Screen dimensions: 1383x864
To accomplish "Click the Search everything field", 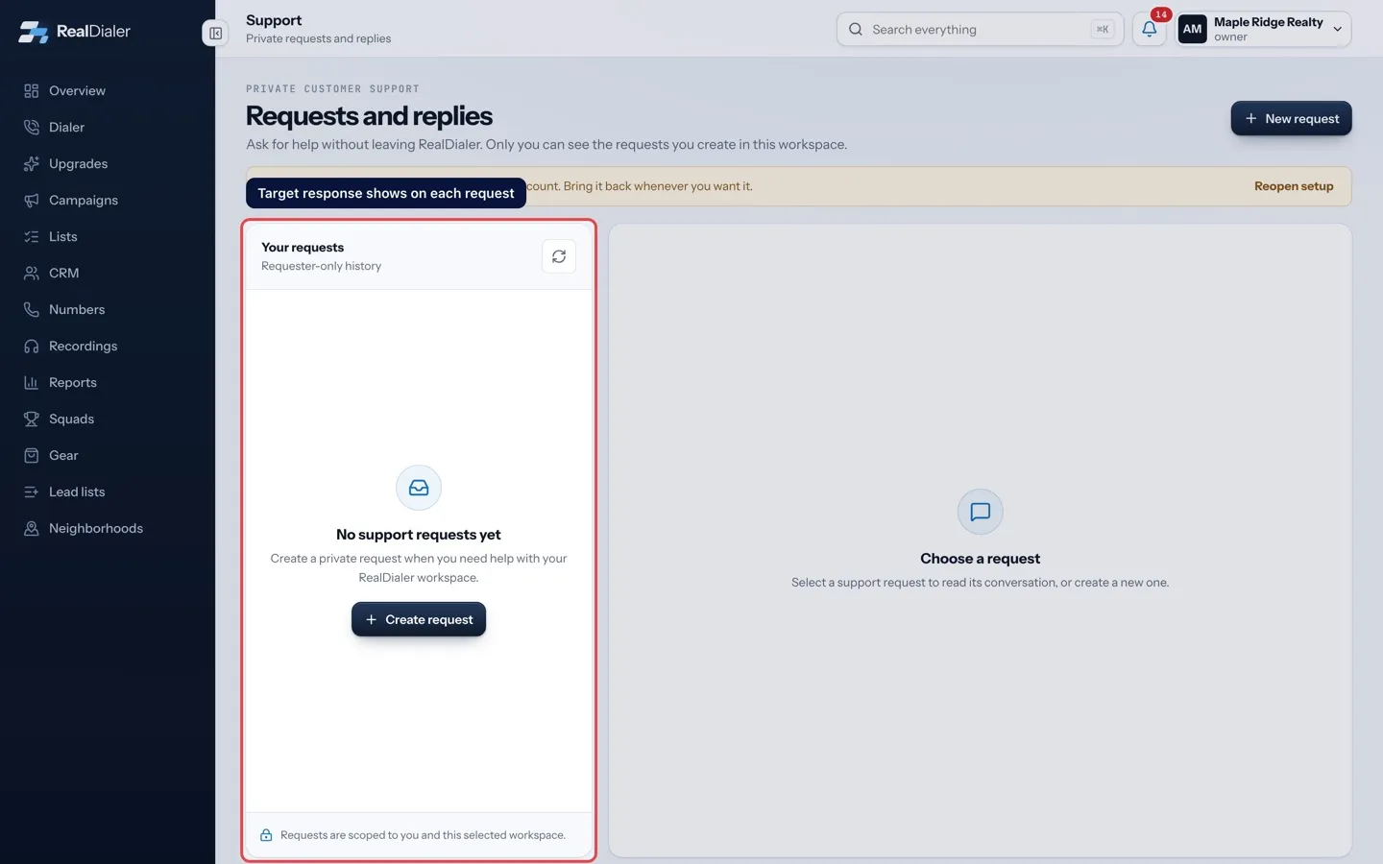I will [x=980, y=30].
